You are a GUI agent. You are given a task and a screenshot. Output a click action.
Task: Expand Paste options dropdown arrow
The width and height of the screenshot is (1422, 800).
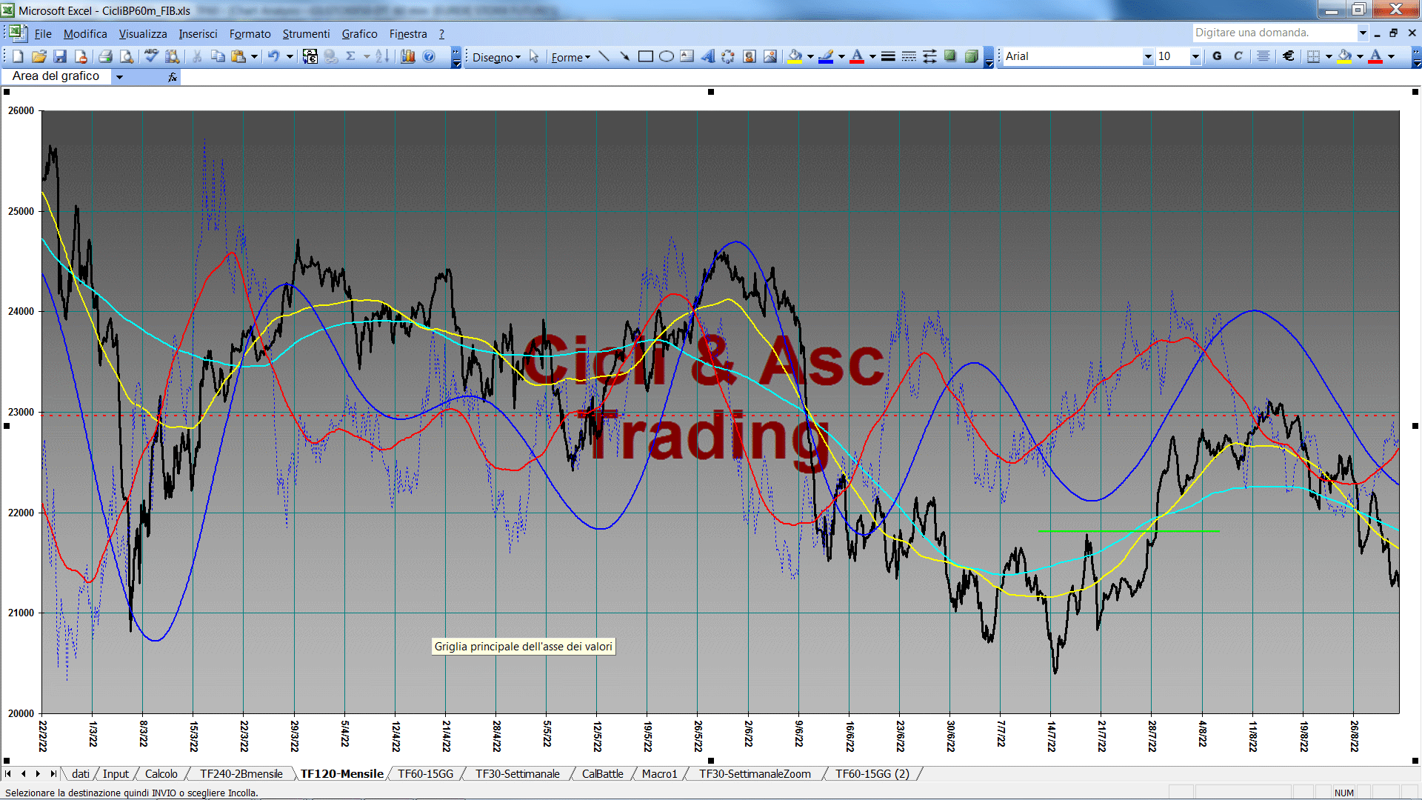point(254,56)
